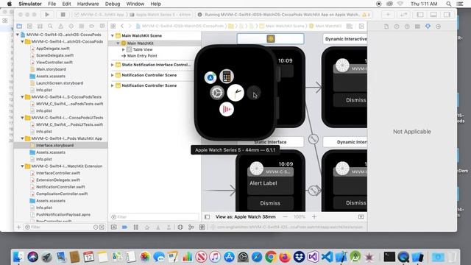The image size is (471, 265).
Task: Open the voice memos waveform app on the watch
Action: pyautogui.click(x=227, y=109)
